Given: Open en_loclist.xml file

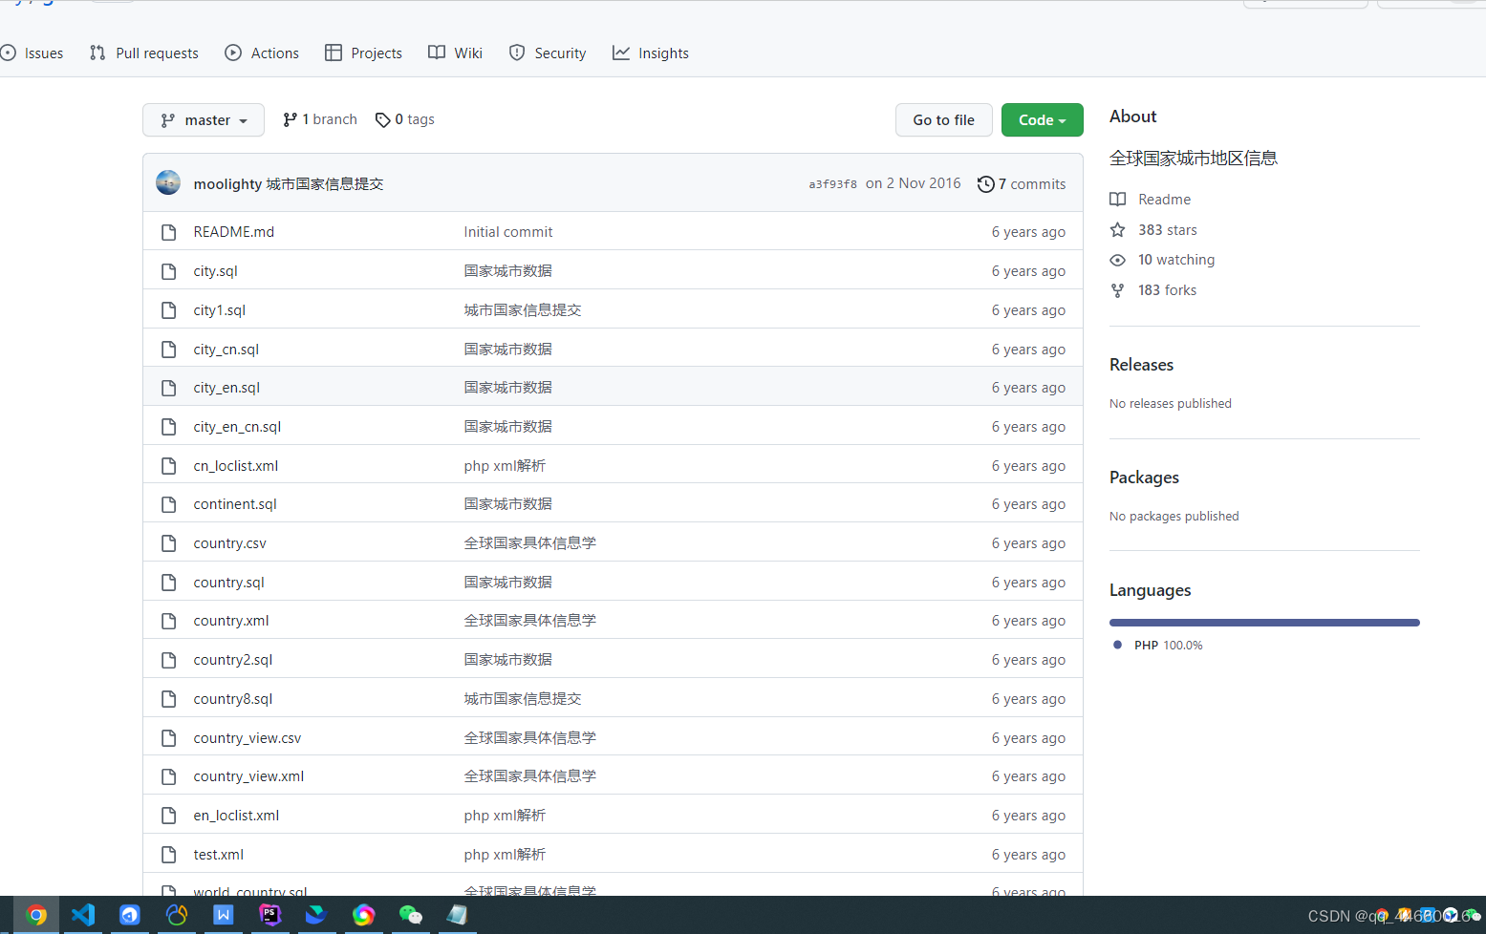Looking at the screenshot, I should pyautogui.click(x=236, y=816).
